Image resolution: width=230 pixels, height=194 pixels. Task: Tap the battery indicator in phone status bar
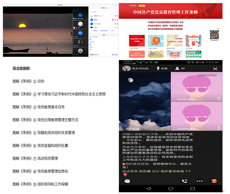[198, 62]
